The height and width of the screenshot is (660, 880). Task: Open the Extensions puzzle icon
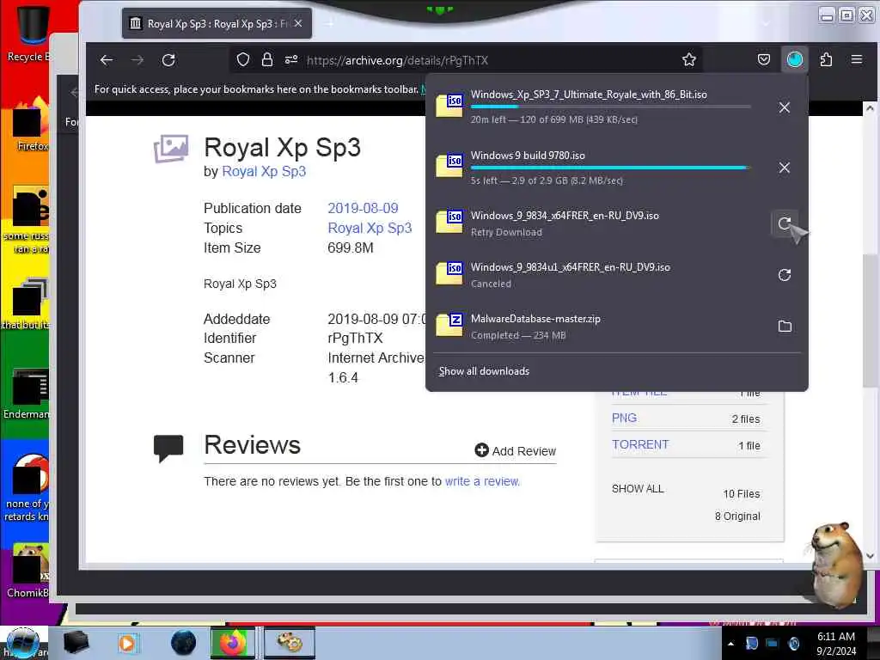(x=826, y=59)
